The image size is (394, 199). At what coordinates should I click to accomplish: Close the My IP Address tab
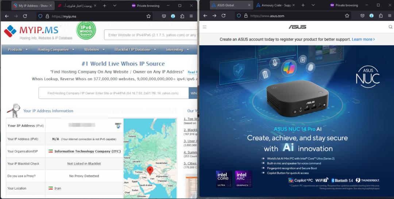51,5
